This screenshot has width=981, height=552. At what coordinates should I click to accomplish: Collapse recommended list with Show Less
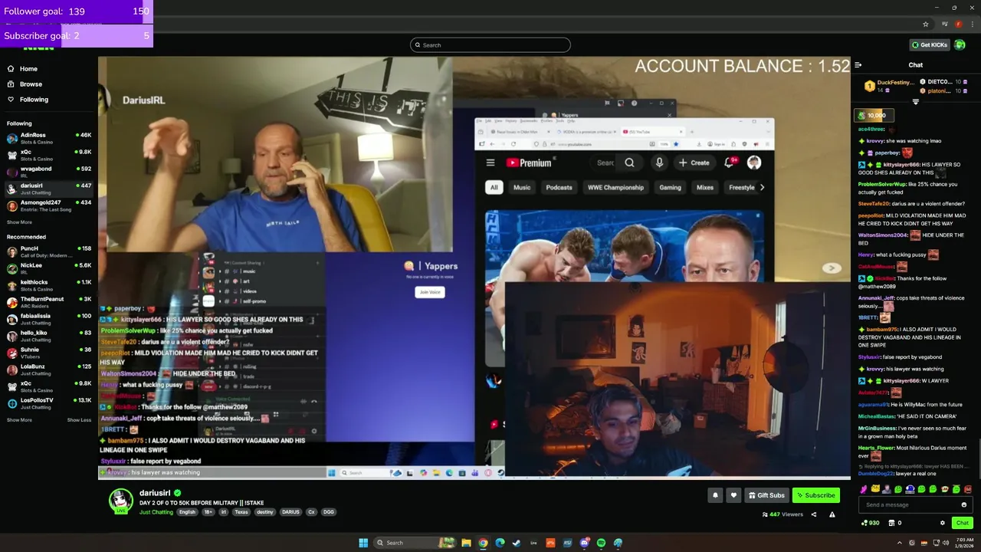pyautogui.click(x=79, y=420)
